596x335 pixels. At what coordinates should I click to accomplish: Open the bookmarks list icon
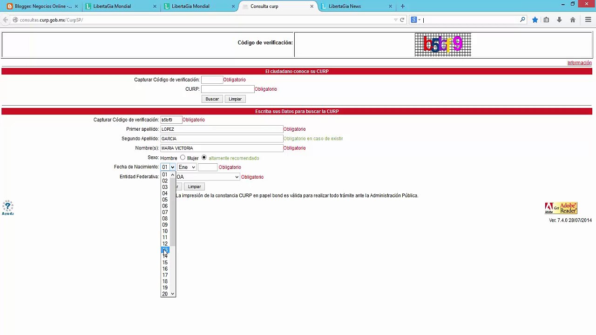(547, 20)
